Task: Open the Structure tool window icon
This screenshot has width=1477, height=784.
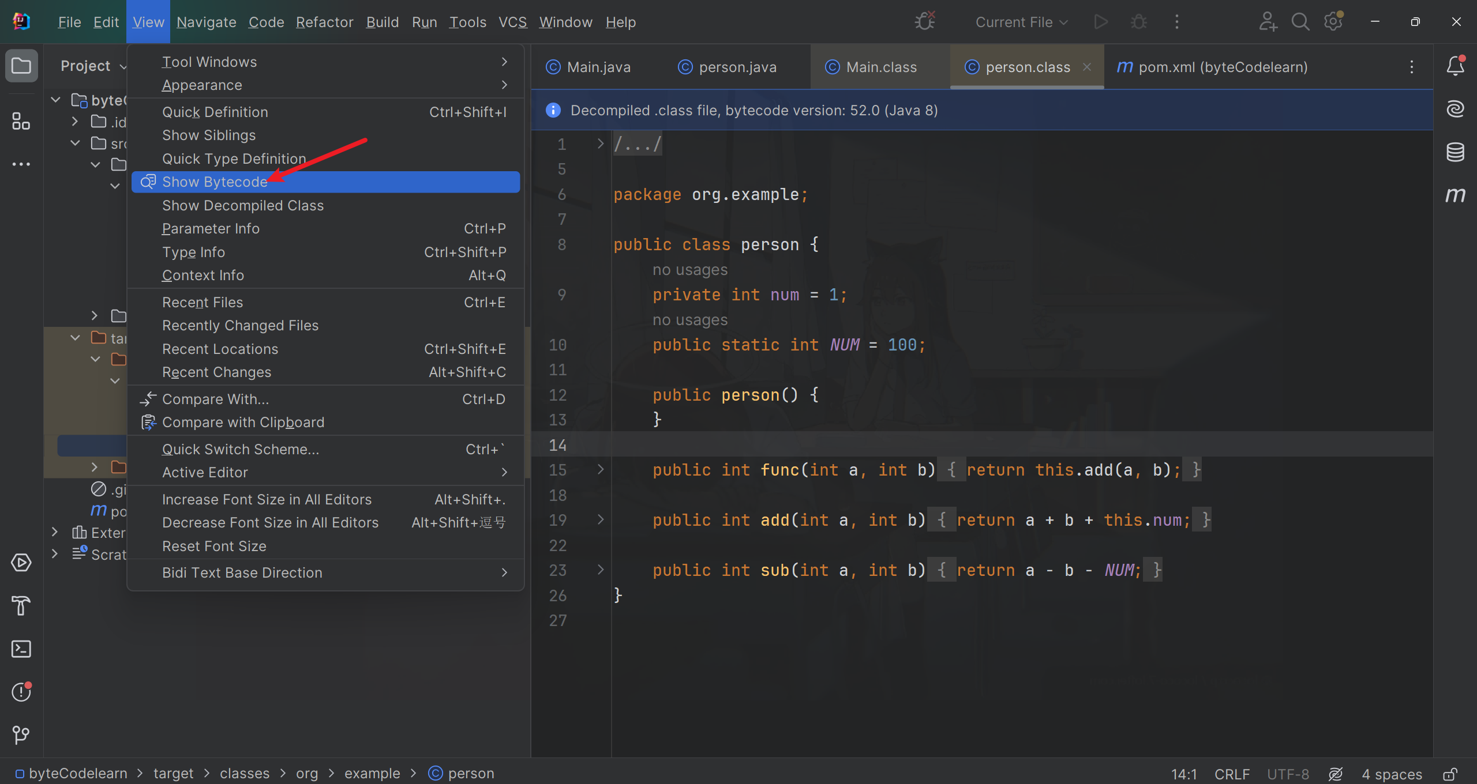Action: pos(21,121)
